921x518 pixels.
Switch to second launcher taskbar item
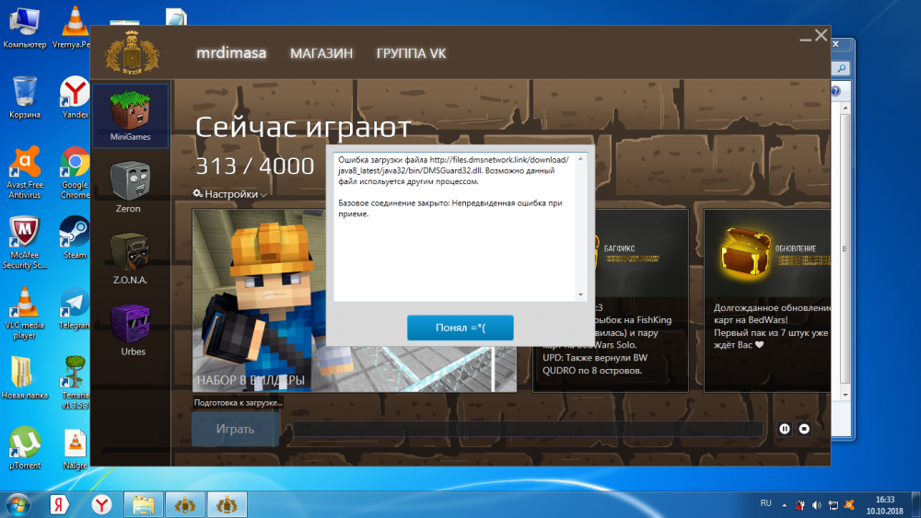pyautogui.click(x=227, y=504)
